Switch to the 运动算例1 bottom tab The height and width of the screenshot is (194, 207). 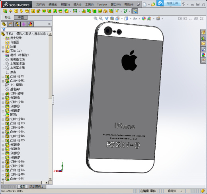(x=37, y=187)
